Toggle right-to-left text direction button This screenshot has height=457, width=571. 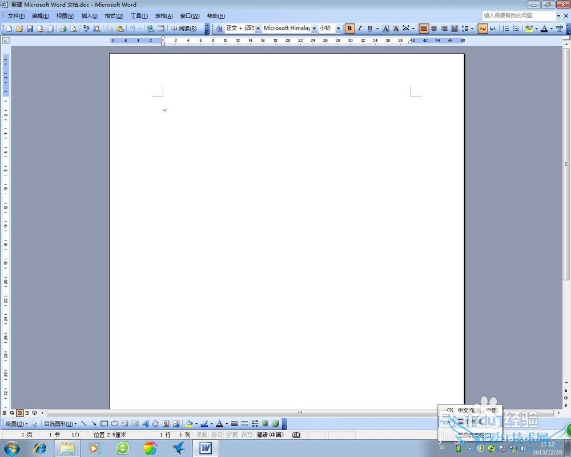click(x=493, y=29)
